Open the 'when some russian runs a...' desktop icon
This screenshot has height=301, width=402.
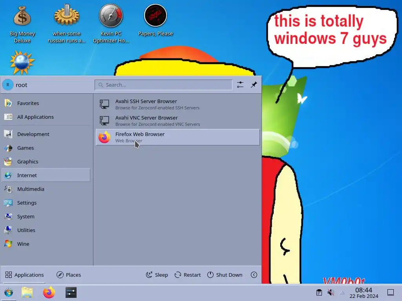(x=66, y=24)
